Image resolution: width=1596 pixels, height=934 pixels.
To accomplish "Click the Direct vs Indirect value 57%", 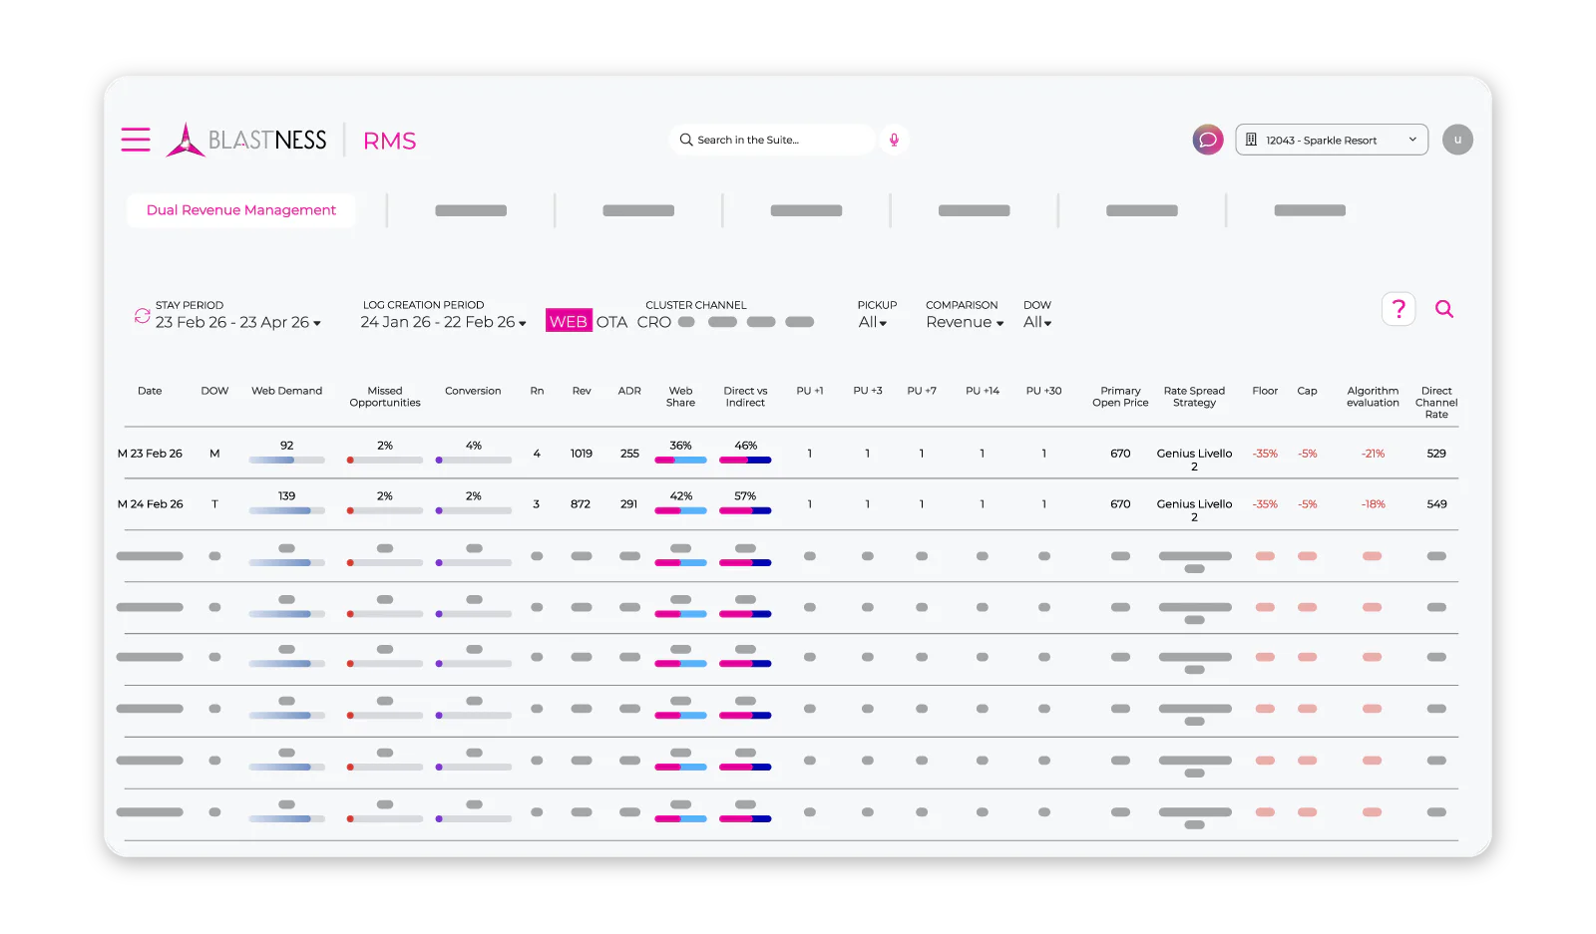I will [x=745, y=495].
